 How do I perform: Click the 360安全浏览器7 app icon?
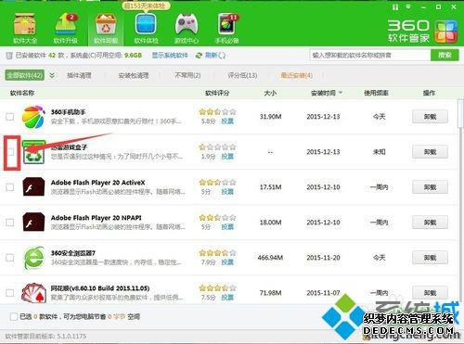(x=33, y=258)
